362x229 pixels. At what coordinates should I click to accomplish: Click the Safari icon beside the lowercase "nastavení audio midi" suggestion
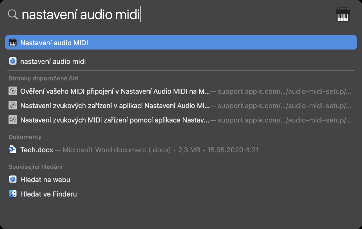pos(13,62)
